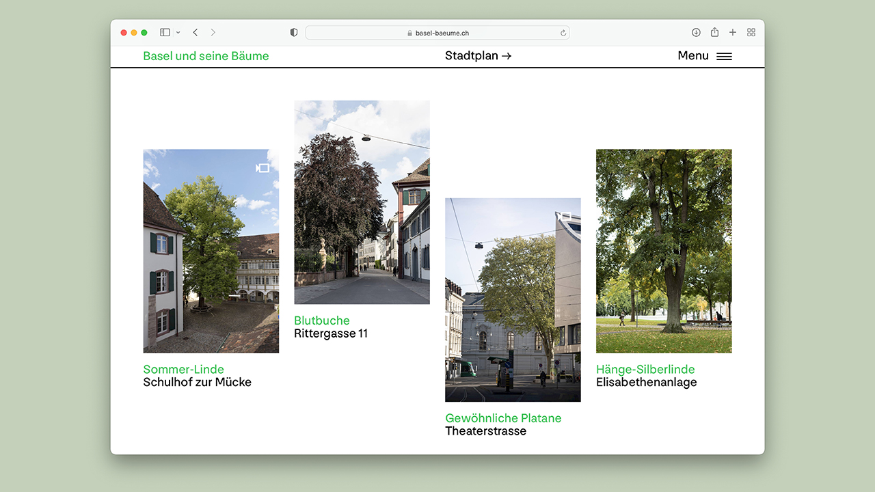Close the window with red button
875x492 pixels.
[x=124, y=32]
